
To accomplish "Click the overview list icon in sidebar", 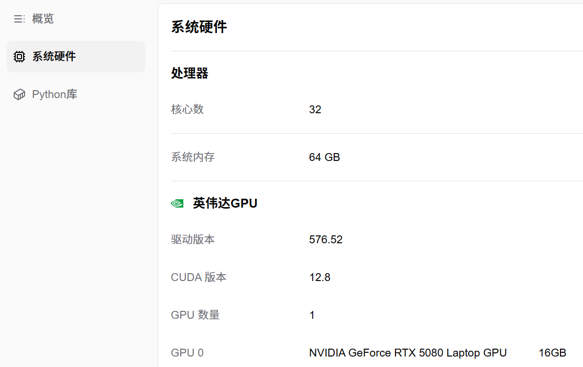I will coord(19,19).
